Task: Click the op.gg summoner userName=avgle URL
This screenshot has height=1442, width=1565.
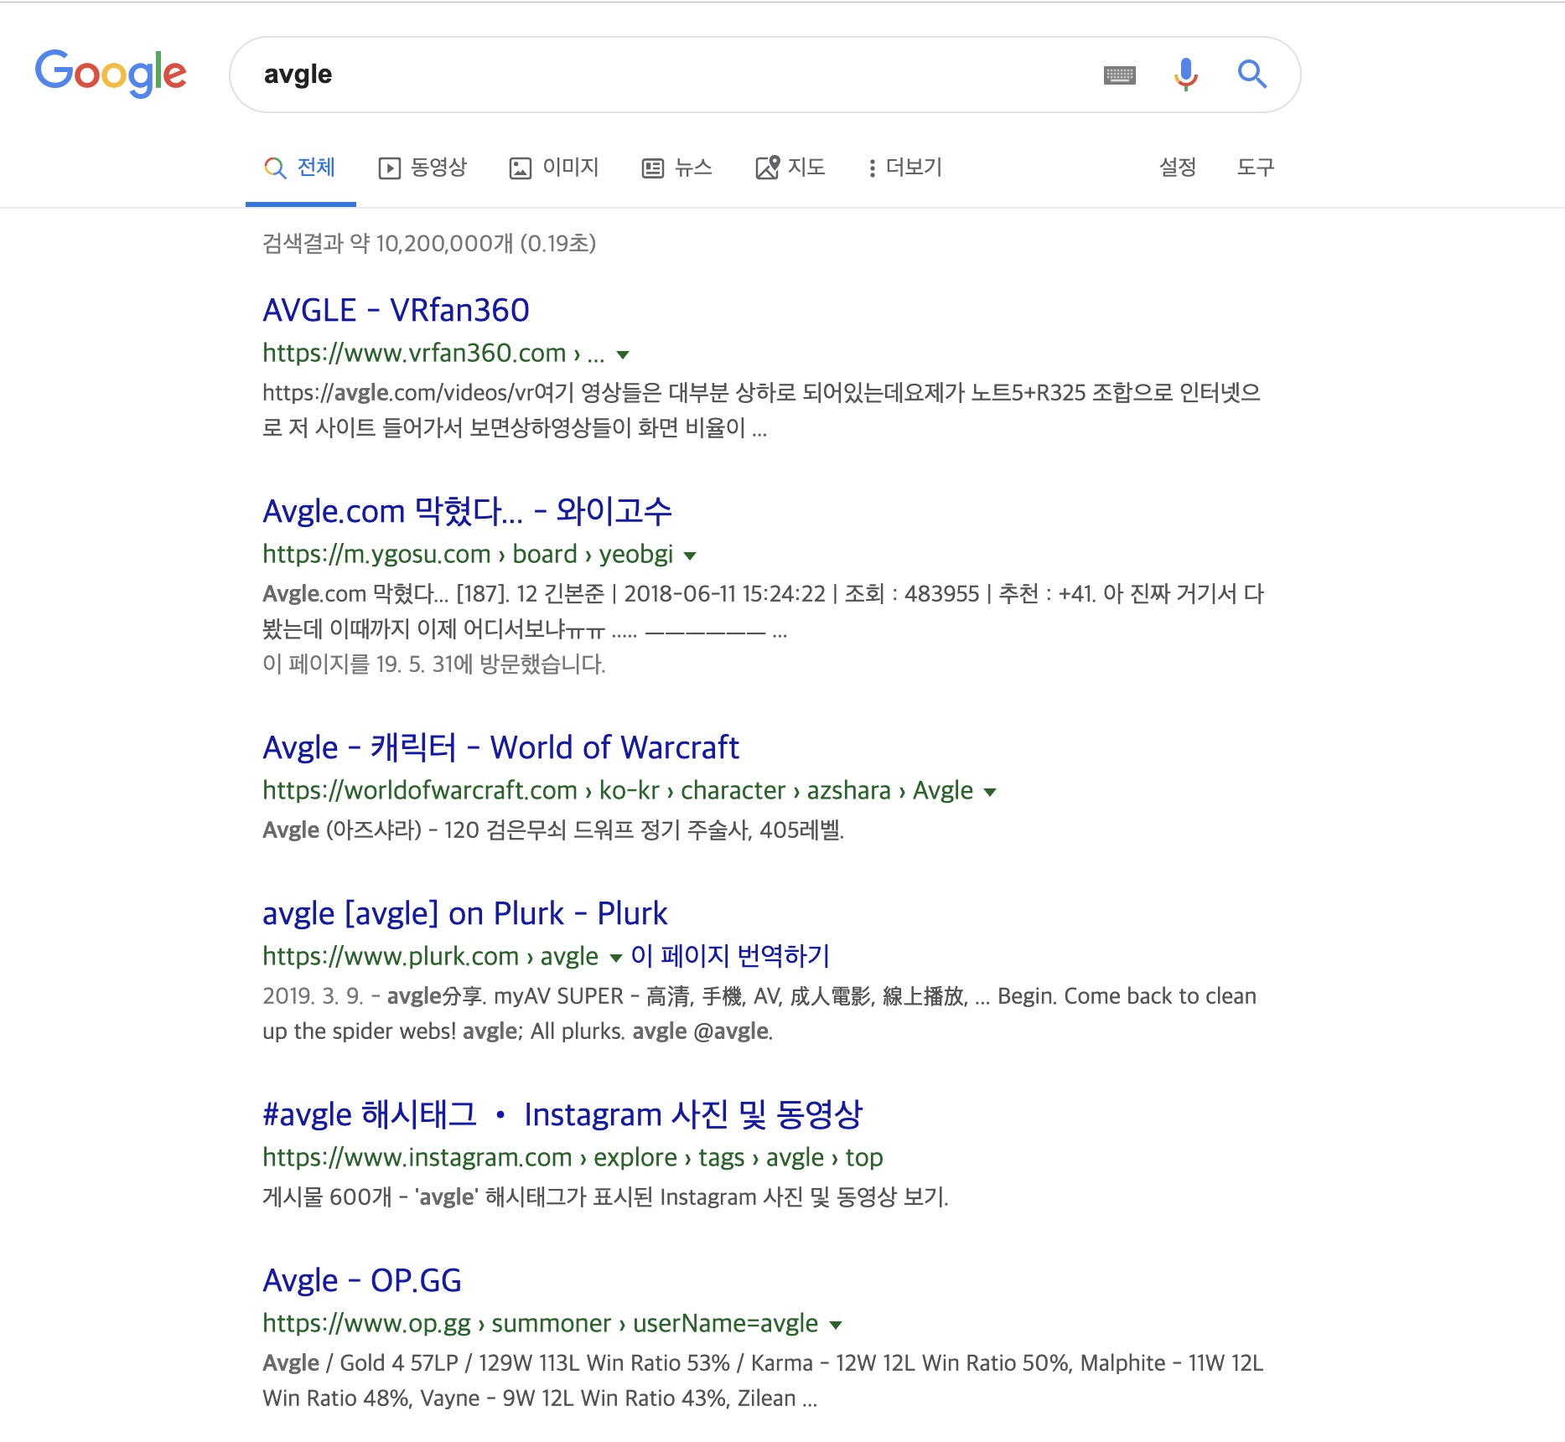Action: click(x=540, y=1323)
